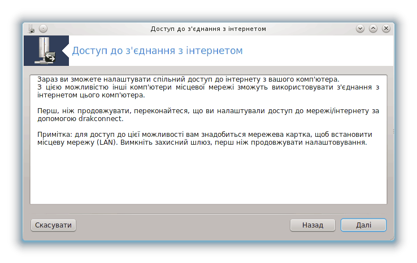Image resolution: width=417 pixels, height=263 pixels.
Task: Close the internet sharing wizard window
Action: (x=386, y=28)
